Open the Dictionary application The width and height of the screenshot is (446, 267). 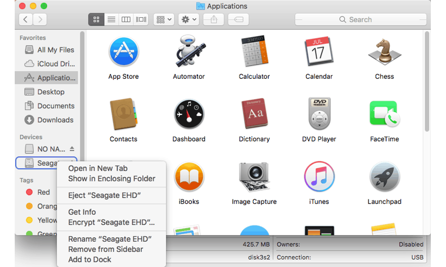[254, 114]
